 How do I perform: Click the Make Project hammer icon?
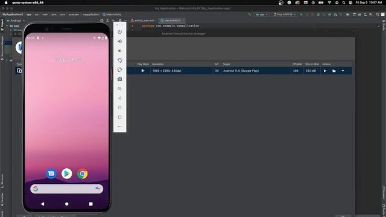[249, 14]
